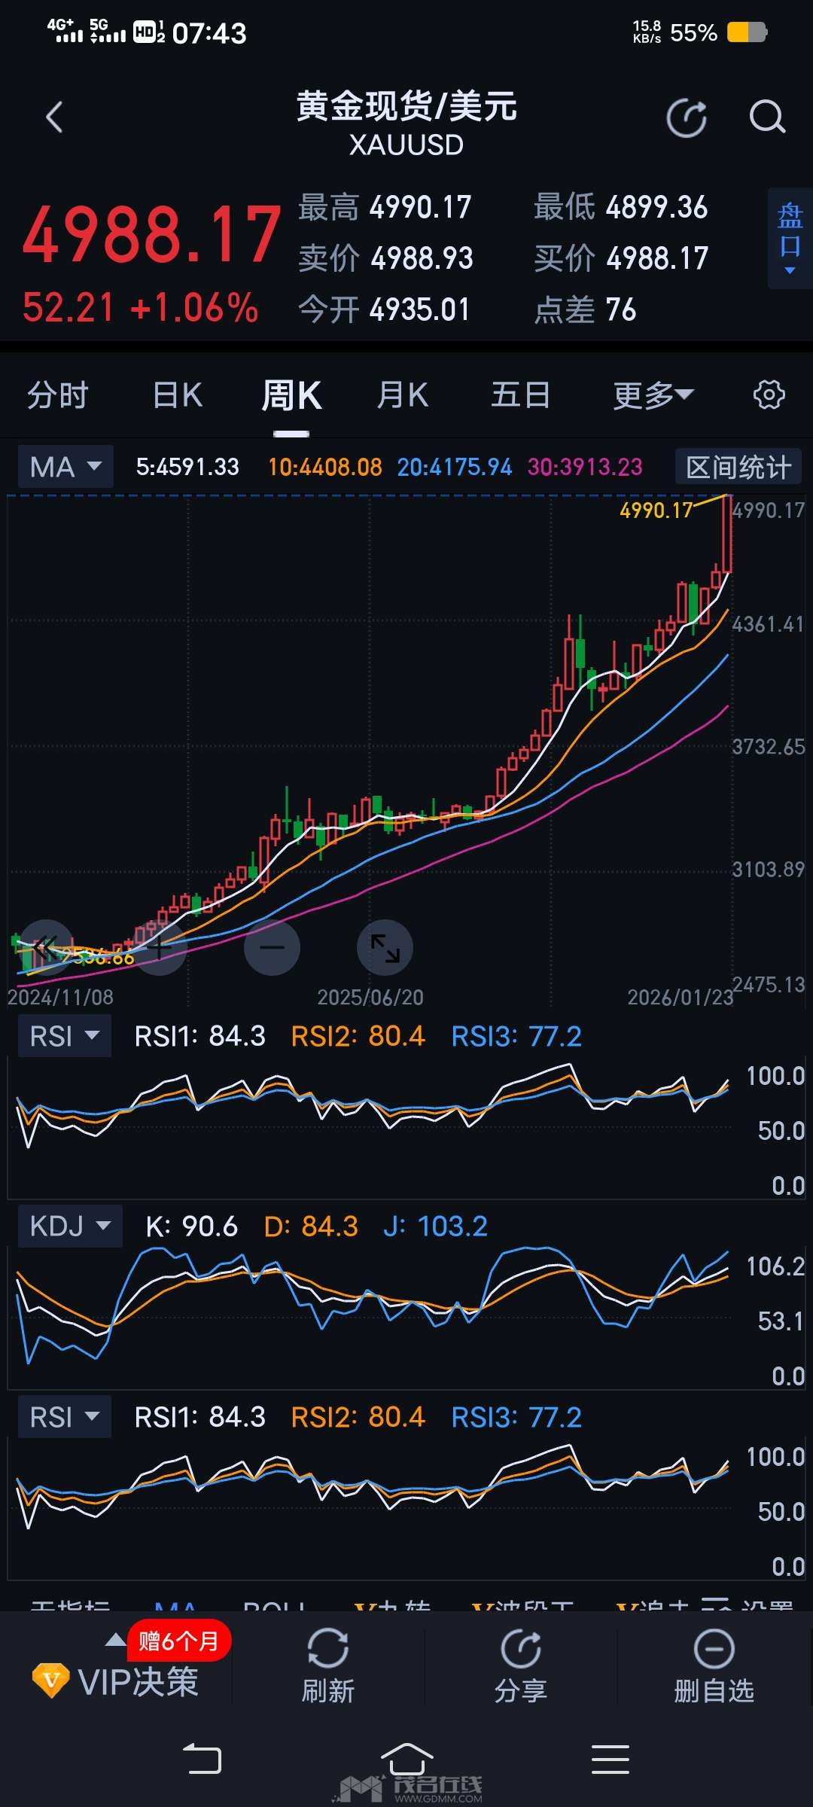Switch to the 月K tab
This screenshot has height=1807, width=813.
point(403,395)
